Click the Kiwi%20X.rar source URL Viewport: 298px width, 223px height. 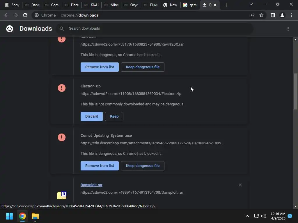click(x=132, y=44)
